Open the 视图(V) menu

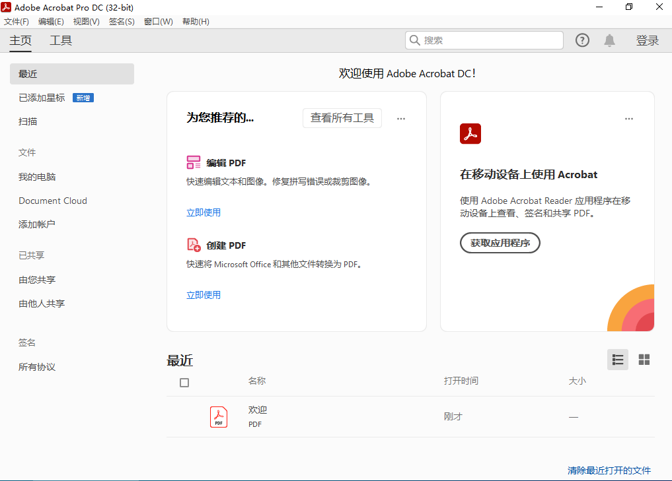(86, 22)
